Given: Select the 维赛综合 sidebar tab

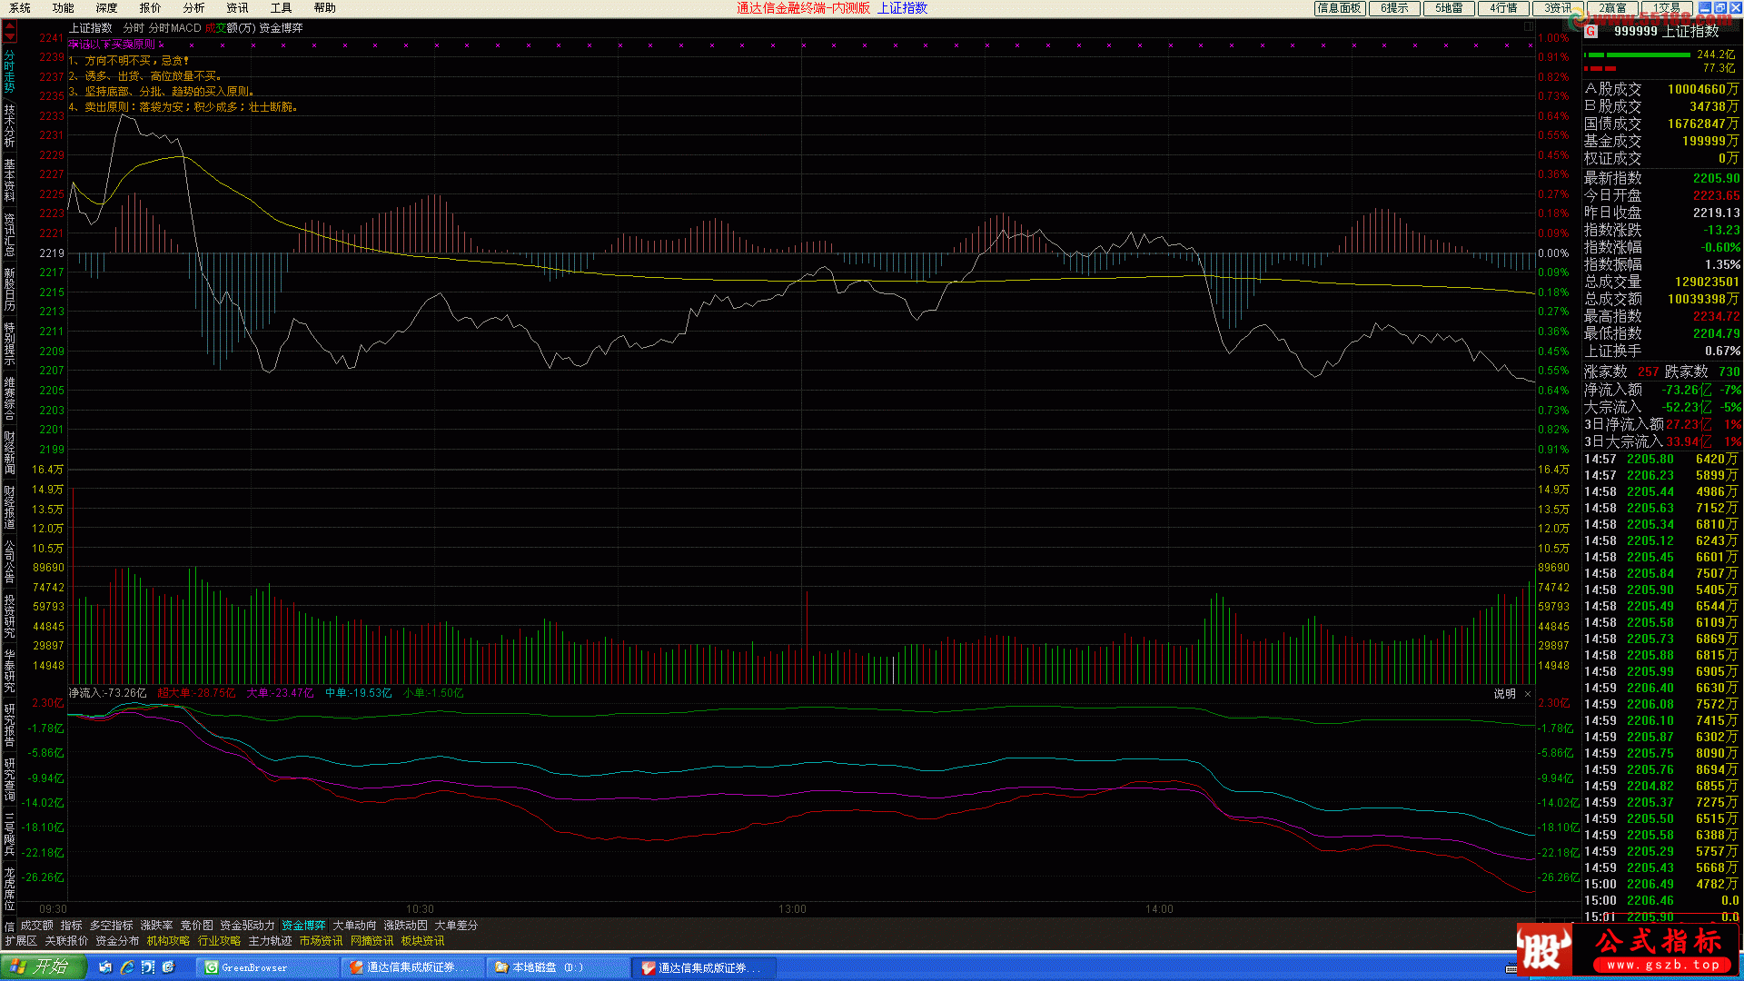Looking at the screenshot, I should pyautogui.click(x=9, y=398).
